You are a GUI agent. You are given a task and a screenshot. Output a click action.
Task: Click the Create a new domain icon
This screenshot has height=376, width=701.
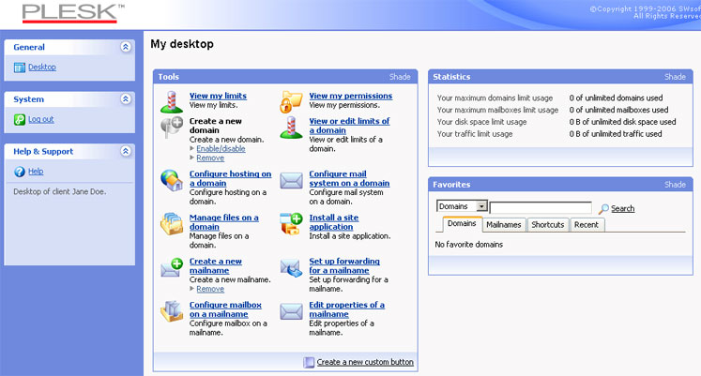coord(171,127)
